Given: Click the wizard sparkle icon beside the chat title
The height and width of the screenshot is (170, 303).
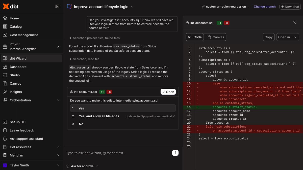Looking at the screenshot, I should 69,7.
